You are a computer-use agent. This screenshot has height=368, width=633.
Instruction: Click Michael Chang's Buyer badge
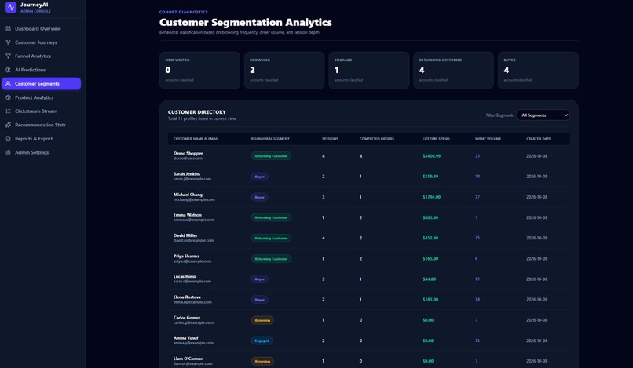pyautogui.click(x=260, y=197)
